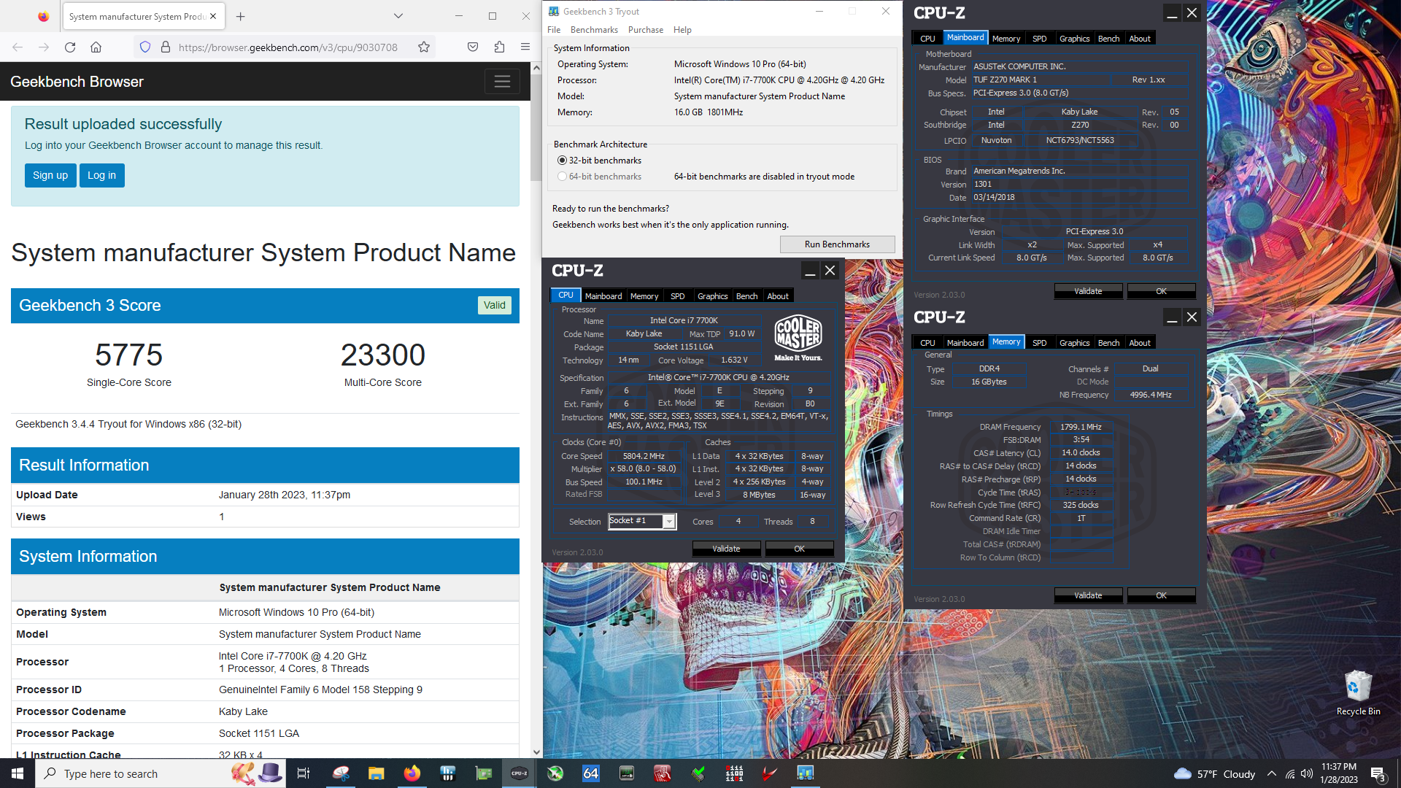
Task: Open the green circuit card taskbar icon
Action: coord(483,773)
